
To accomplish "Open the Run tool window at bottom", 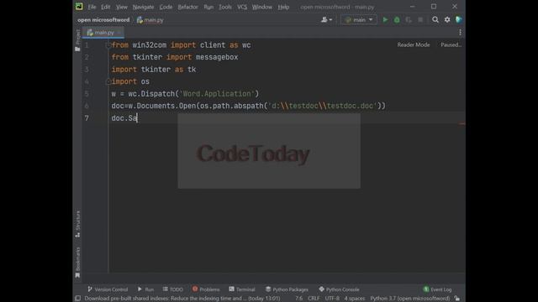I will point(145,289).
